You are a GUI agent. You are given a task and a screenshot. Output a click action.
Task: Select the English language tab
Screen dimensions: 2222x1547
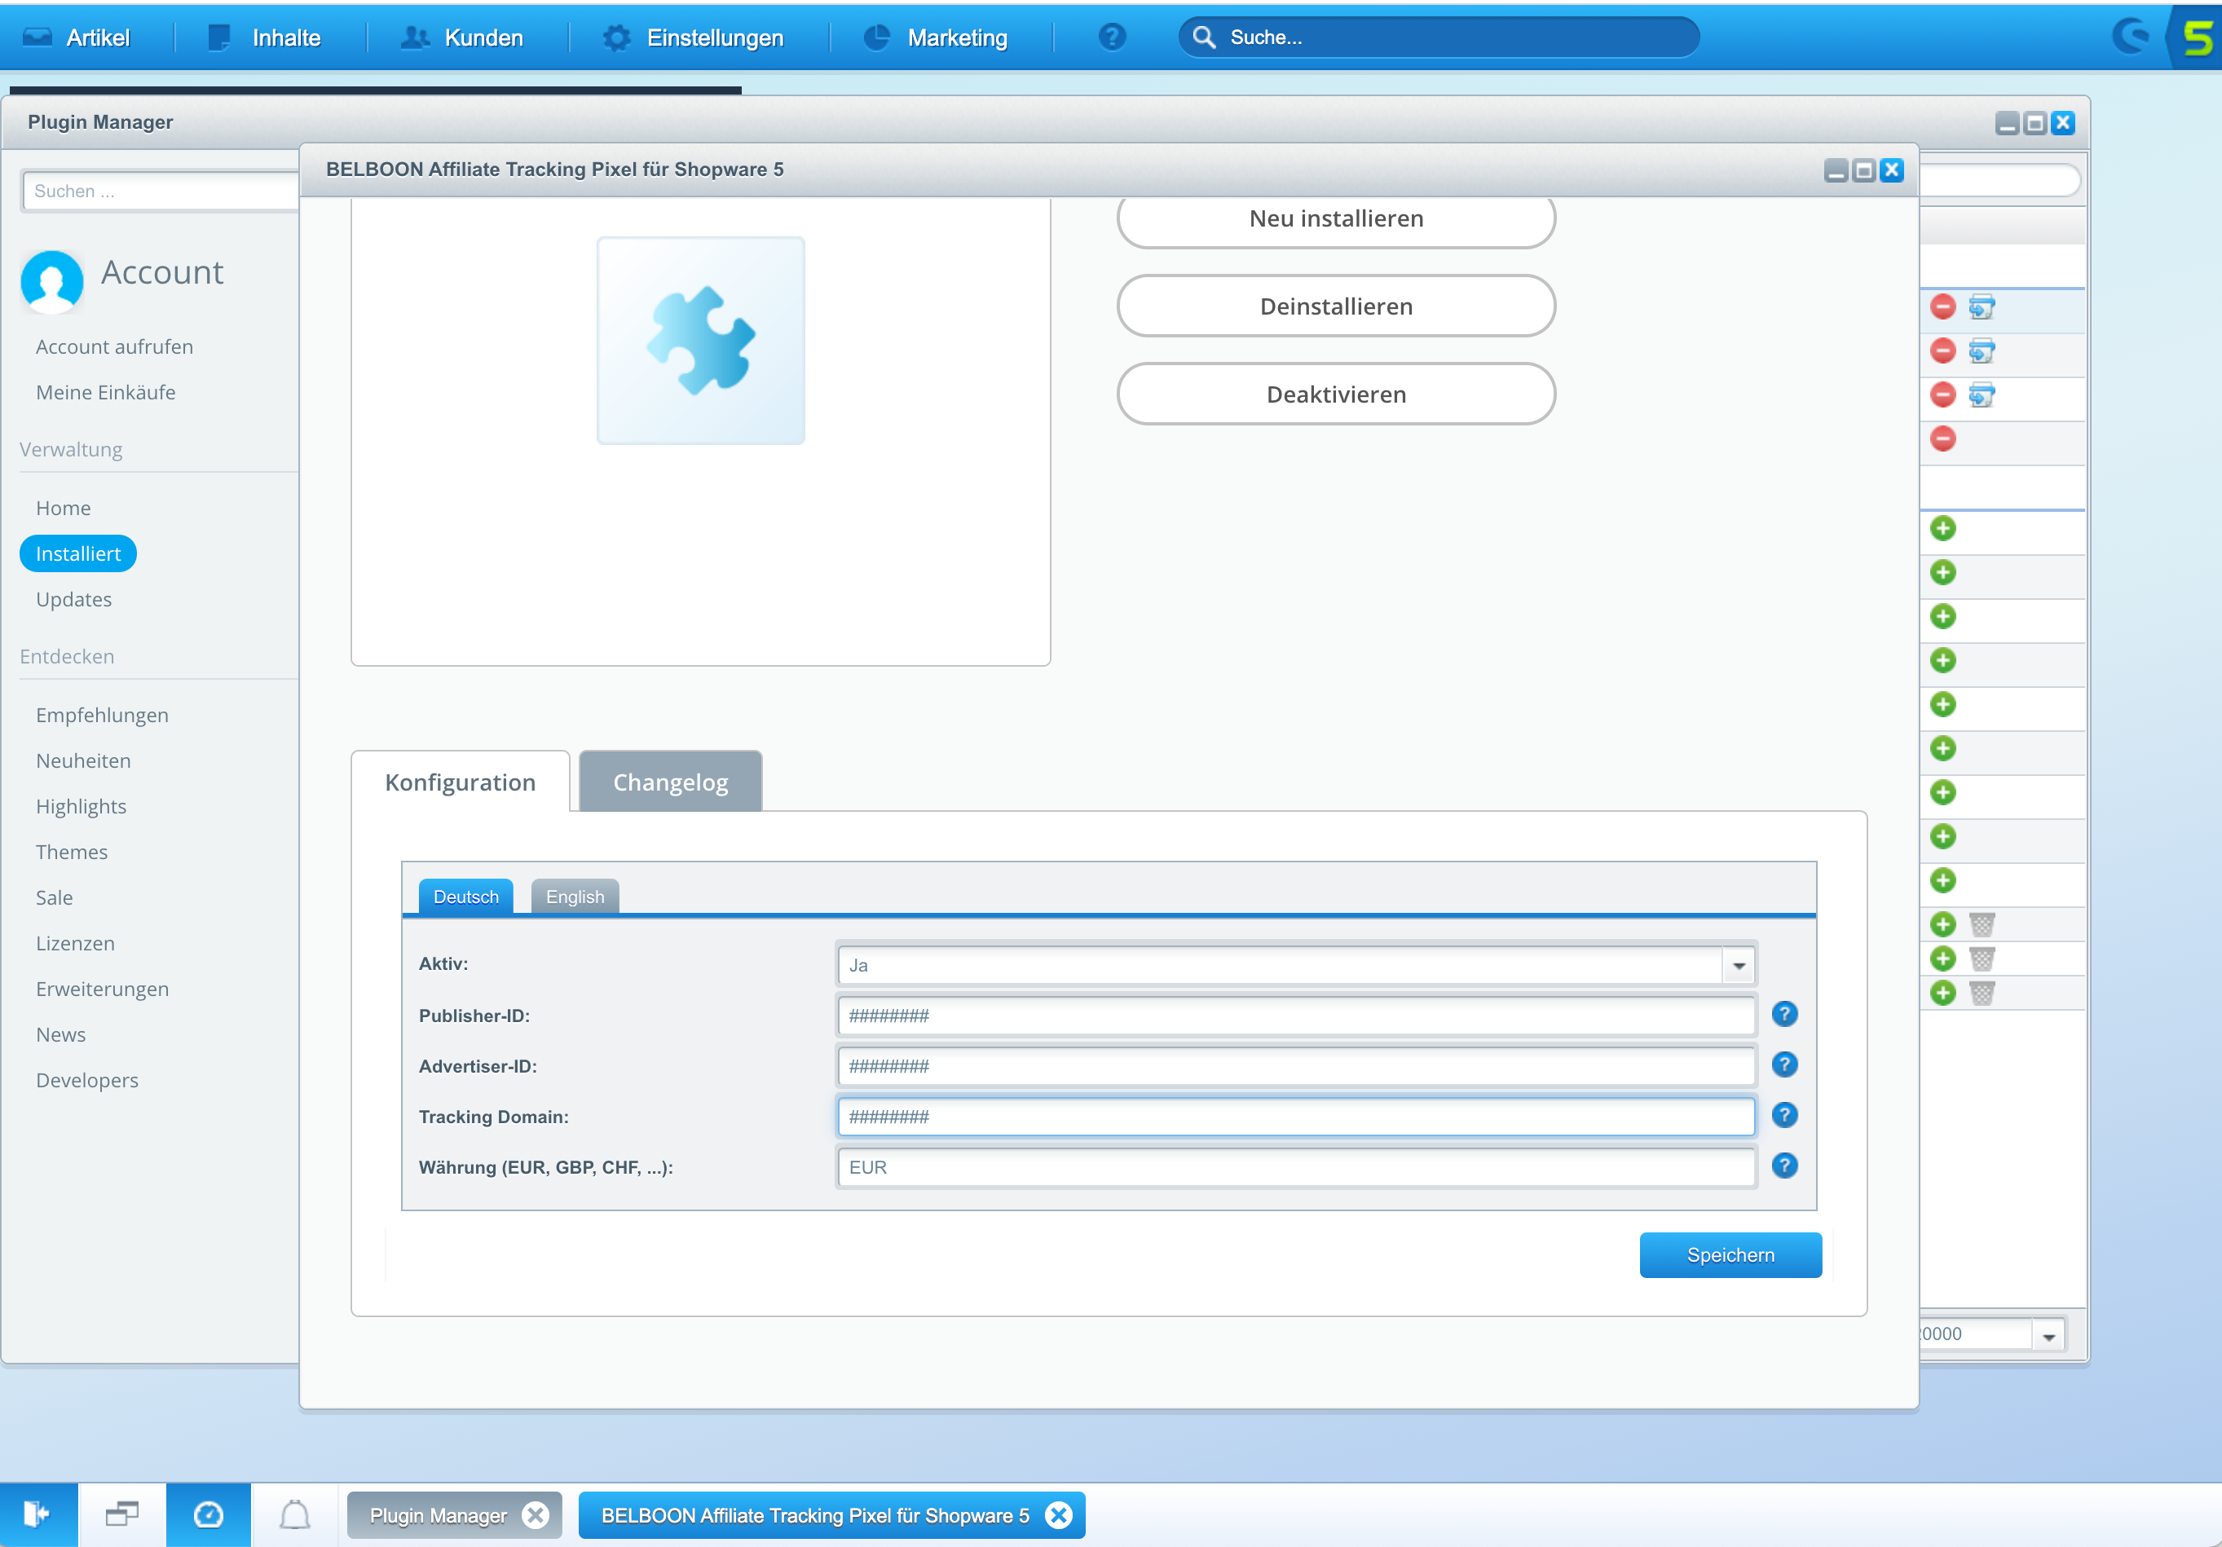pyautogui.click(x=575, y=897)
